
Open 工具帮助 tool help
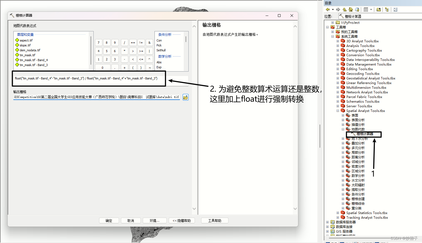pos(215,221)
